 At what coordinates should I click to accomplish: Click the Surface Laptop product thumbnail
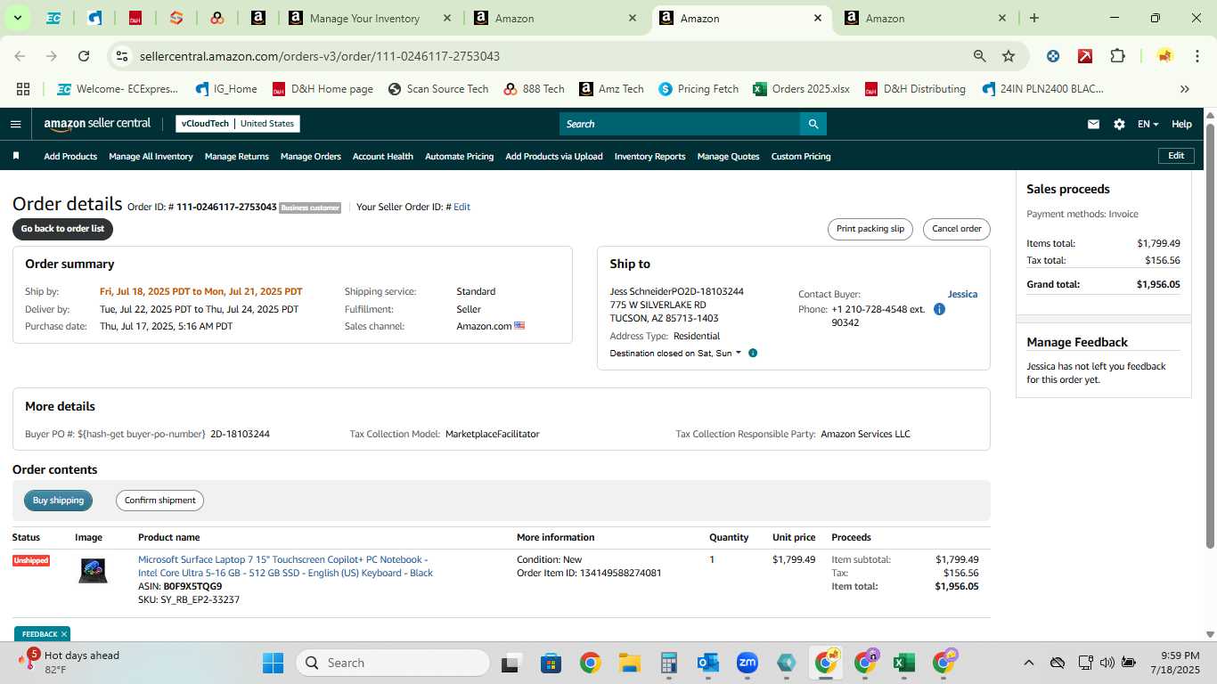click(93, 571)
